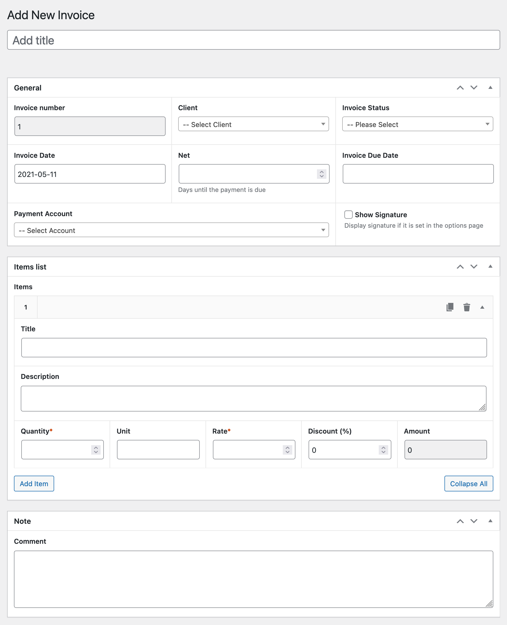Click the 'Description' field label
The height and width of the screenshot is (625, 507).
tap(40, 376)
